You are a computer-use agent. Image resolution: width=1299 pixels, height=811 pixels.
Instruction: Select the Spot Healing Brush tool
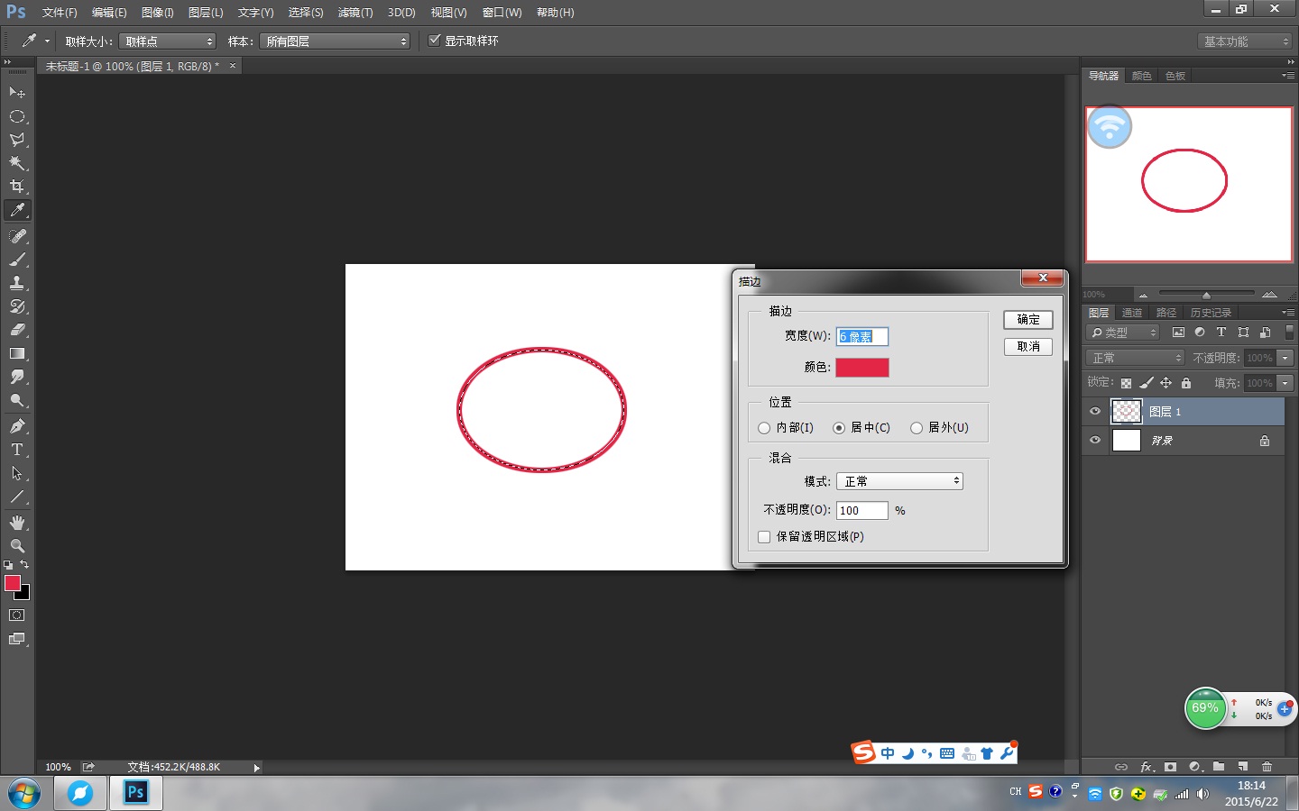point(17,236)
